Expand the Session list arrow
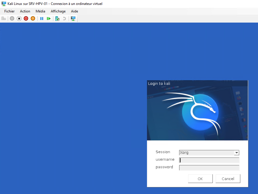Image resolution: width=258 pixels, height=194 pixels. [237, 153]
